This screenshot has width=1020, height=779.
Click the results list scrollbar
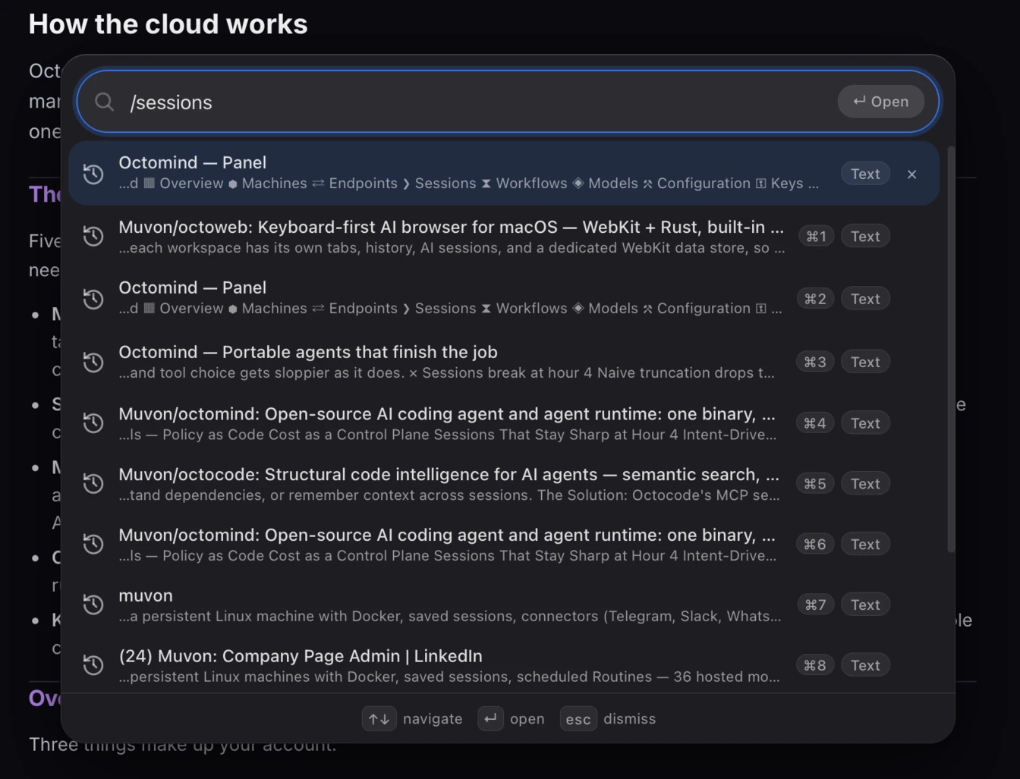pyautogui.click(x=950, y=349)
